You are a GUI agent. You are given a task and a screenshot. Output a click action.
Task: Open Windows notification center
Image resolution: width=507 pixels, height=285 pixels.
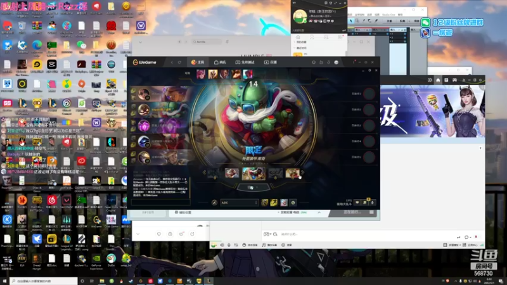coord(501,281)
